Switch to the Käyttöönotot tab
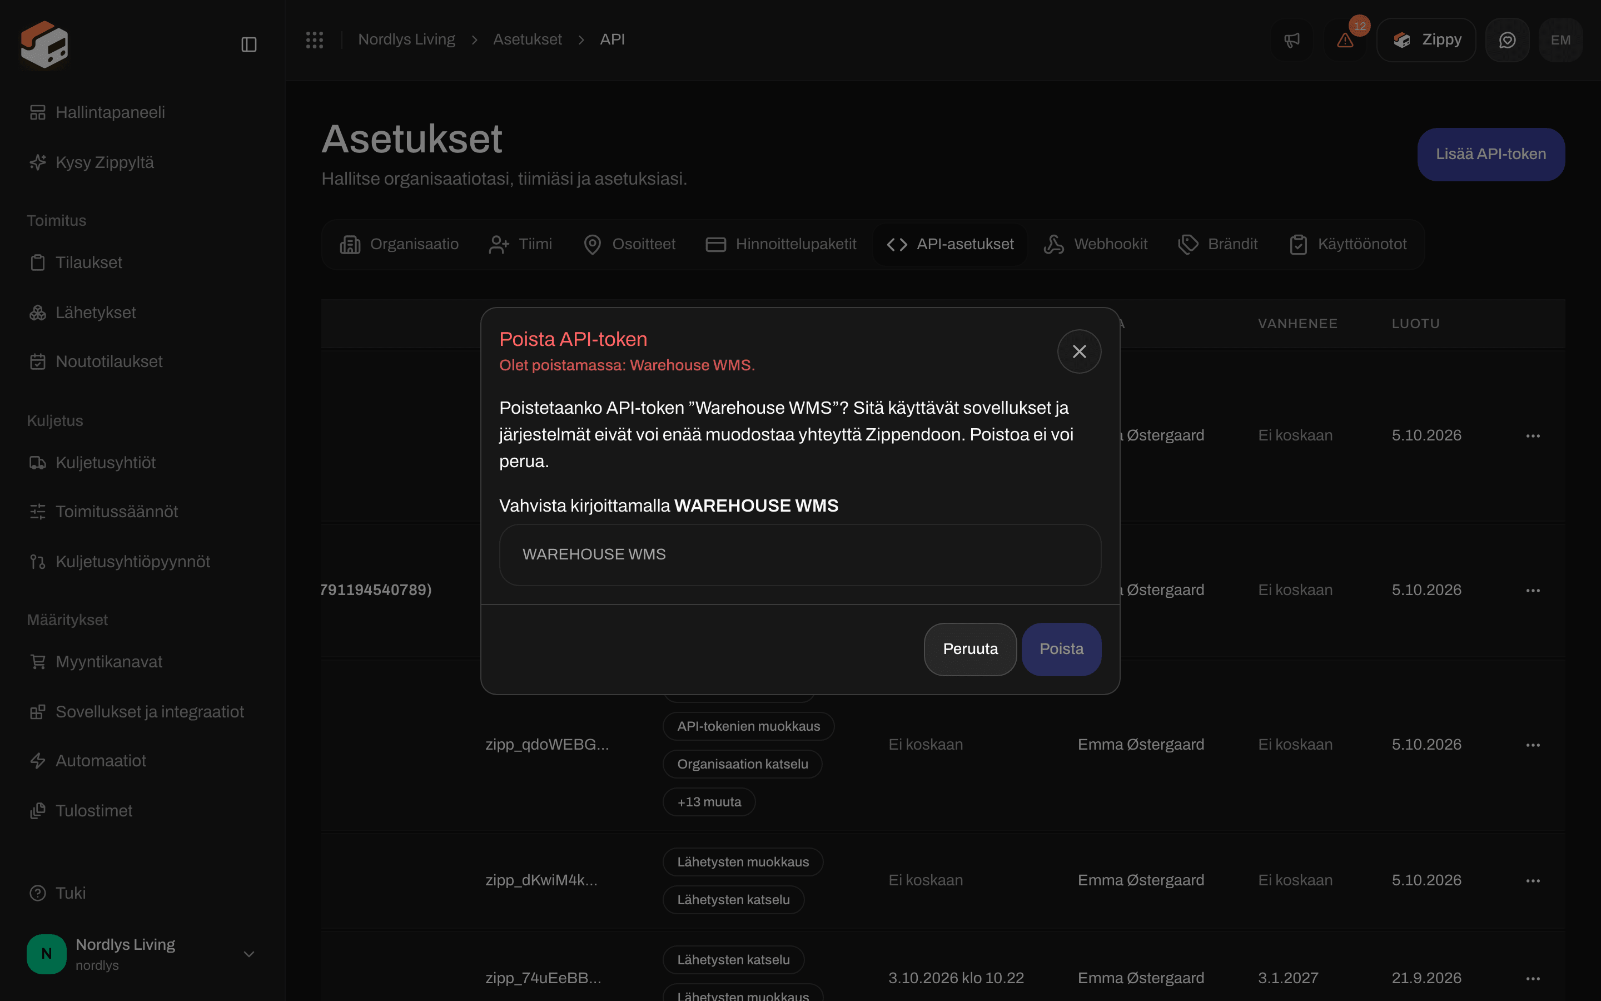Screen dimensions: 1601x1001 pos(1348,244)
